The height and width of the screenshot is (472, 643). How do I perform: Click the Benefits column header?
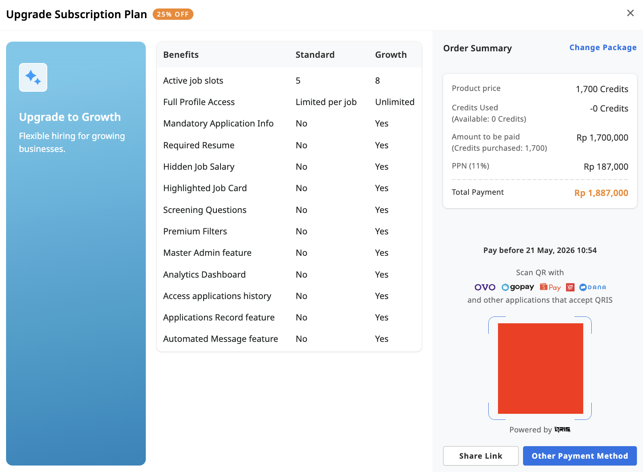click(181, 55)
